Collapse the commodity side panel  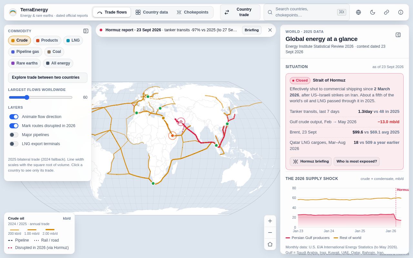pyautogui.click(x=86, y=31)
